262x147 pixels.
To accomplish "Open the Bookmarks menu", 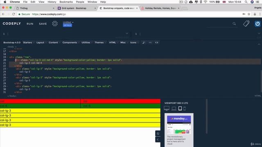I will [66, 2].
